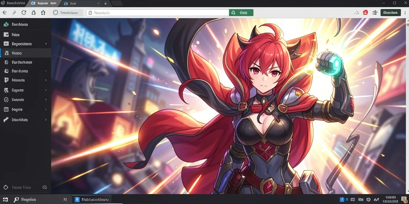Expand the circled-equals row's chevron
This screenshot has width=409, height=204.
pos(46,100)
